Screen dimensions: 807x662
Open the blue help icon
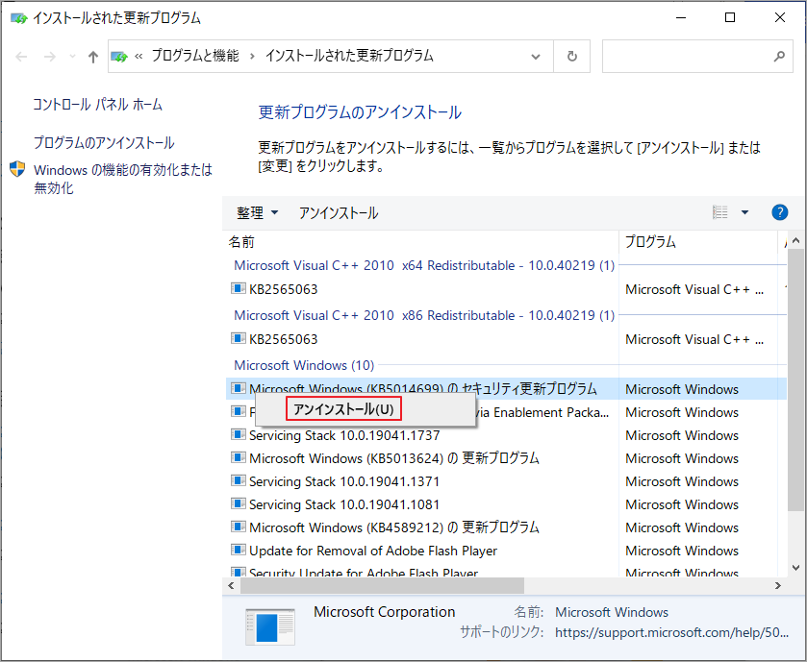pos(780,212)
